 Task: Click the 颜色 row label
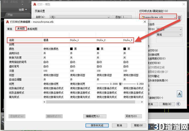(x=12, y=49)
